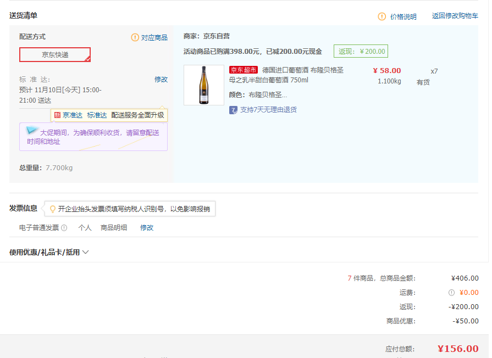492x358 pixels.
Task: Go back via 返回修改购物车 link
Action: tap(455, 16)
